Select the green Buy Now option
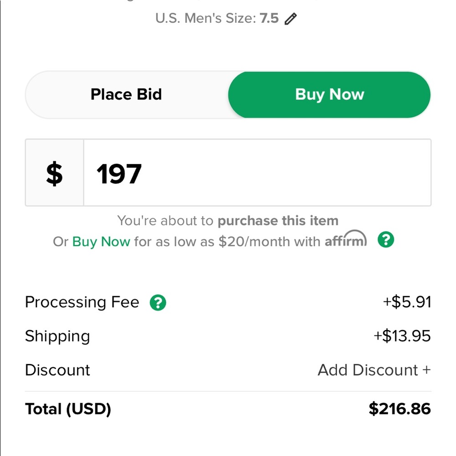The width and height of the screenshot is (456, 456). (x=329, y=94)
